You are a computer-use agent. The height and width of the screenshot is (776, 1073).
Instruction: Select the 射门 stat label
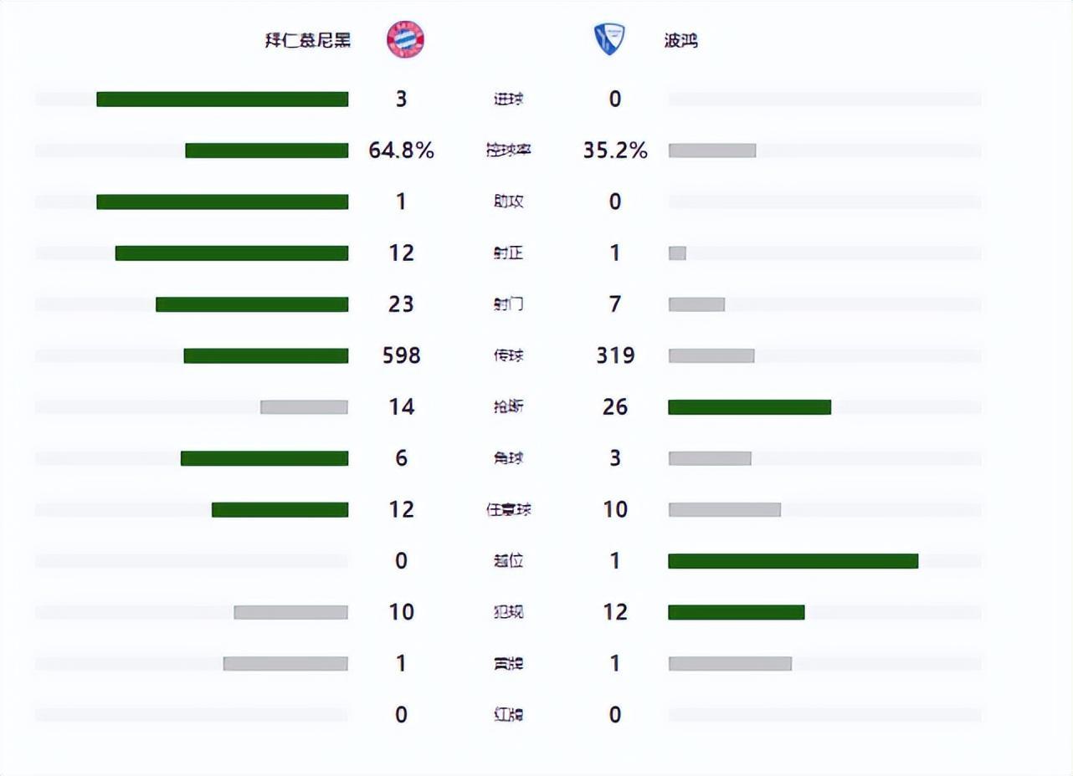[x=508, y=304]
